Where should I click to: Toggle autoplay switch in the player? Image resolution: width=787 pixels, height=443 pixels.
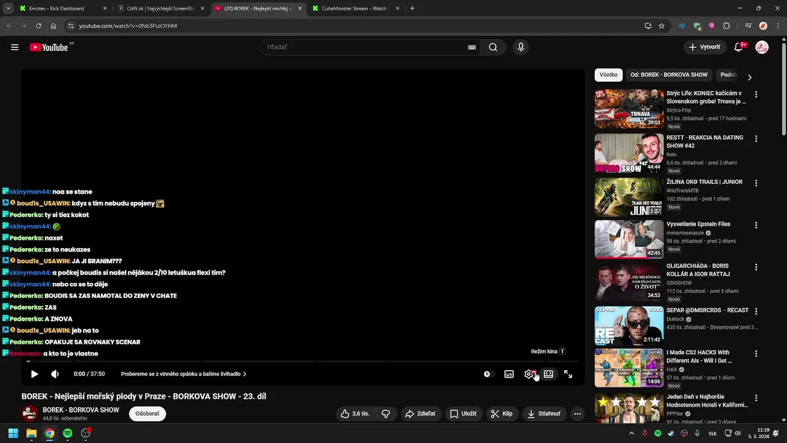click(x=487, y=374)
